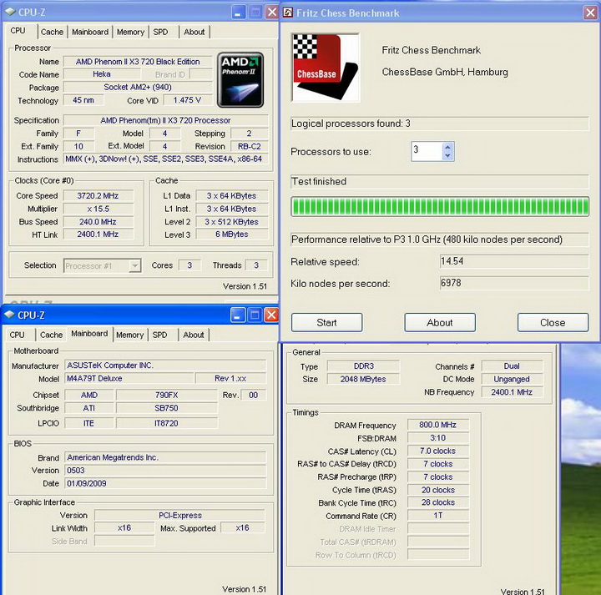Click Southbridge chipset value SB750
601x595 pixels.
[166, 408]
